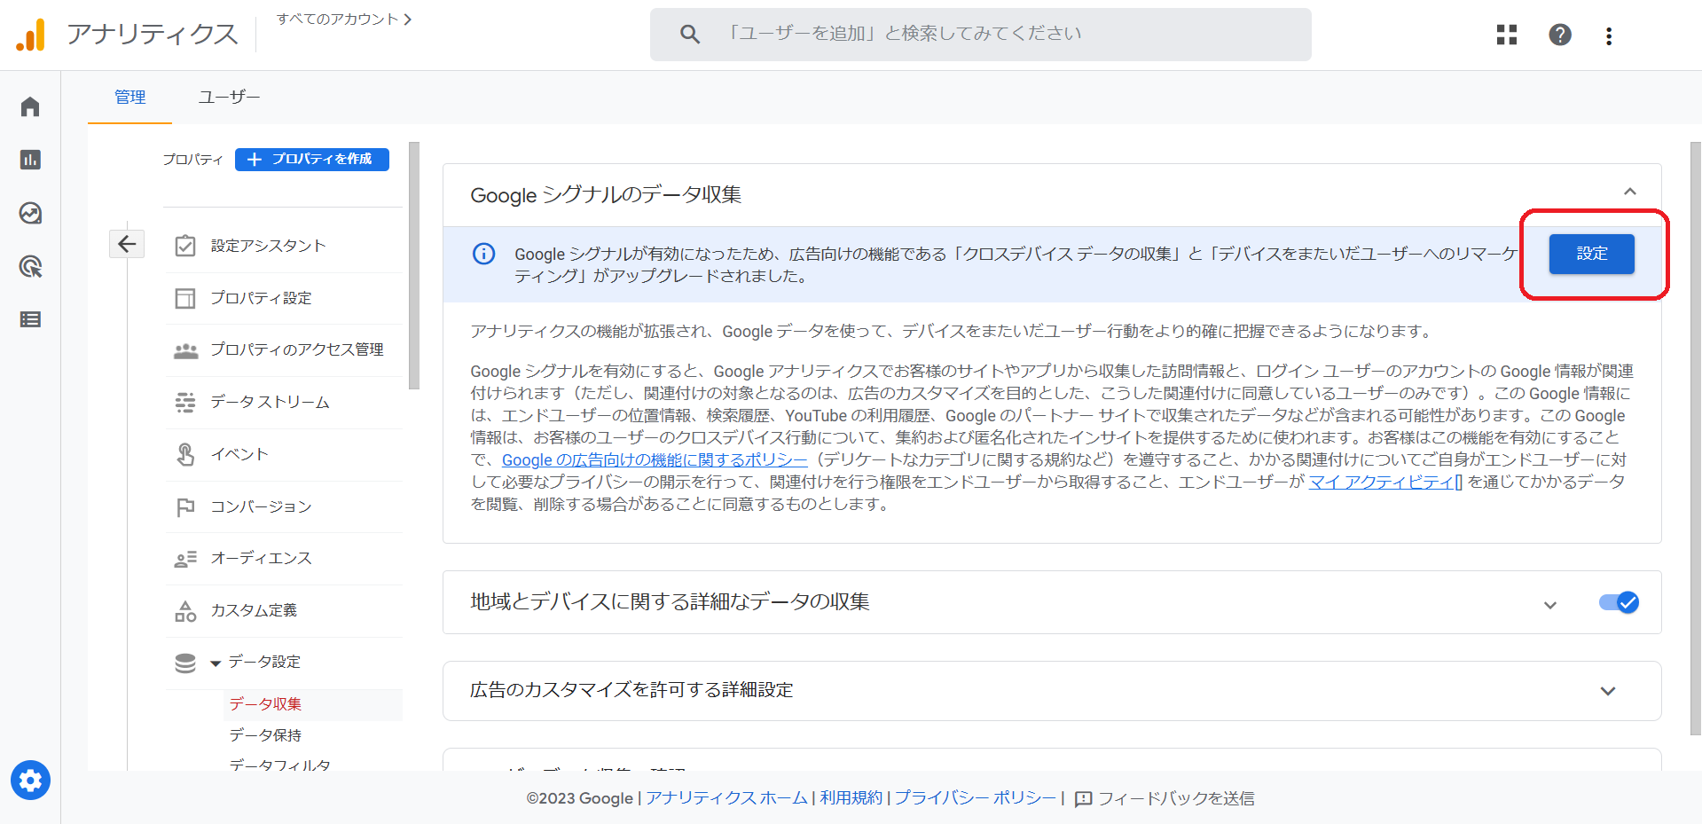Click the feedback icon in footer
The width and height of the screenshot is (1702, 824).
(x=1083, y=799)
